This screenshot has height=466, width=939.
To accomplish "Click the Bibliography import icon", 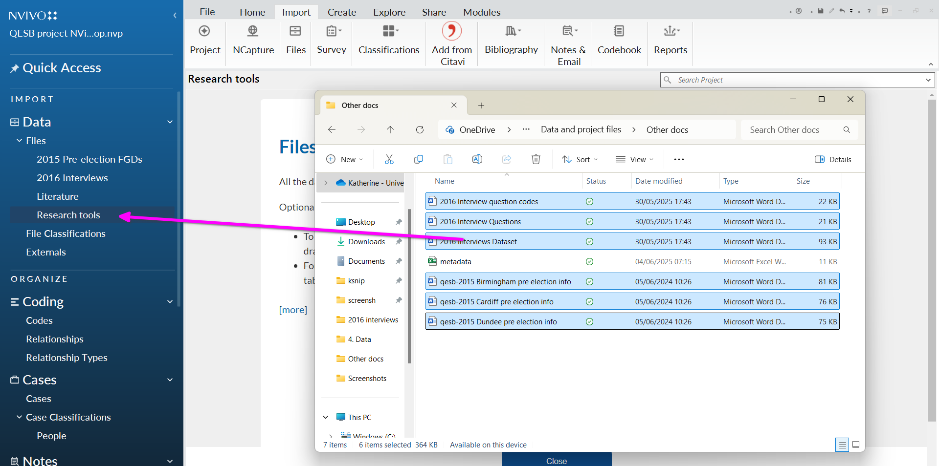I will [x=511, y=32].
